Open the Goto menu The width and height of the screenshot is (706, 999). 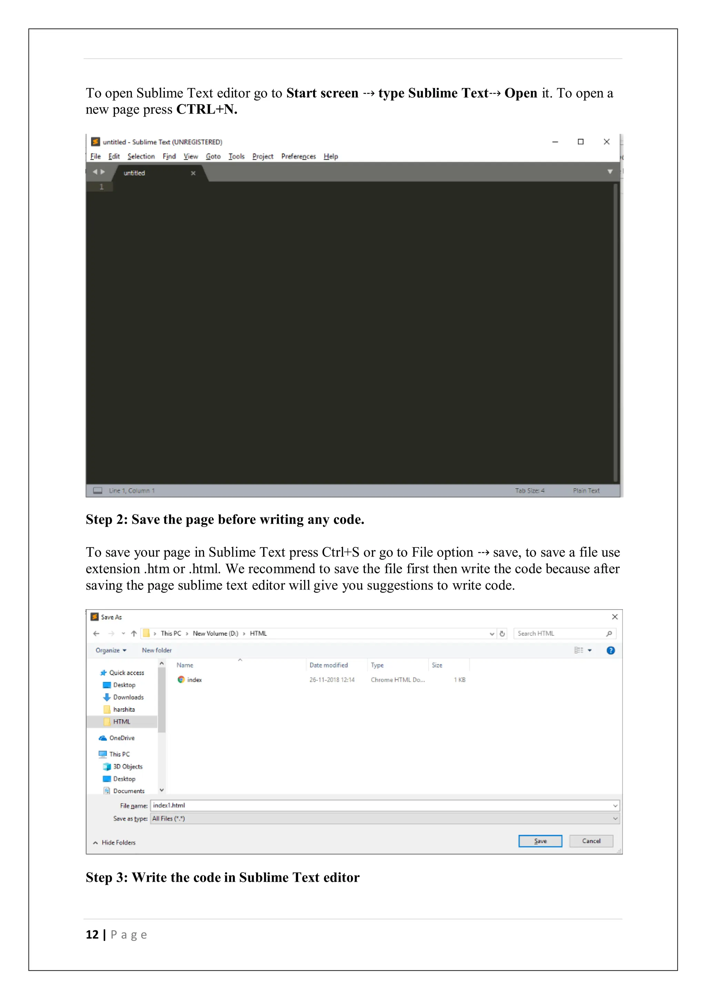(213, 156)
